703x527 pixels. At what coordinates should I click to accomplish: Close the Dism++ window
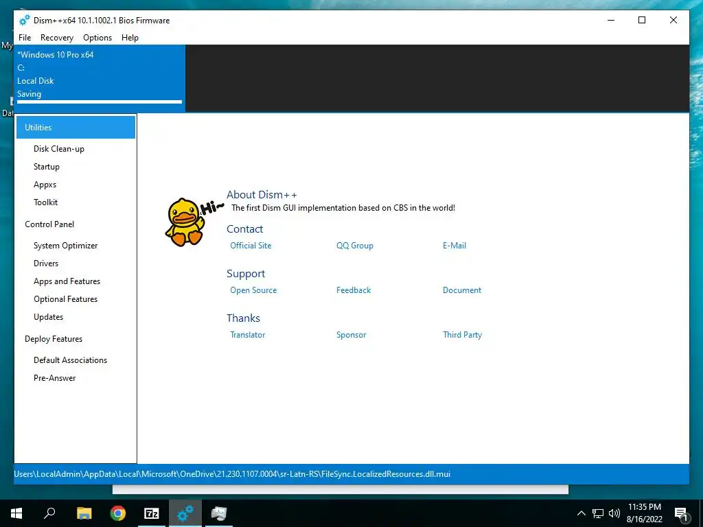pos(673,20)
